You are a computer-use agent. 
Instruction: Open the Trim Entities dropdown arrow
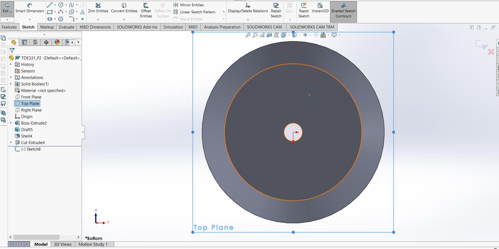pyautogui.click(x=98, y=20)
